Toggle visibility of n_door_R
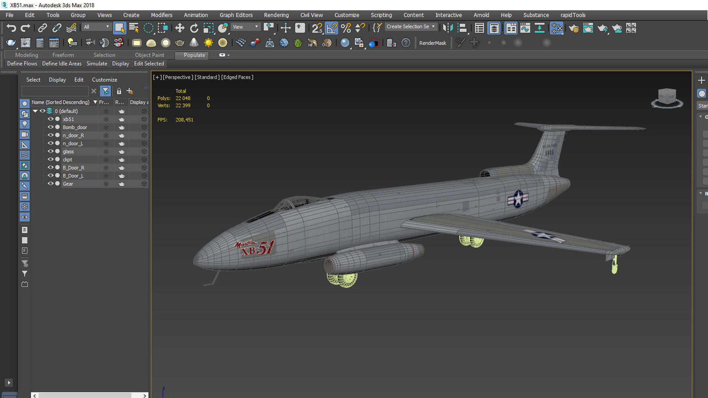 (51, 135)
